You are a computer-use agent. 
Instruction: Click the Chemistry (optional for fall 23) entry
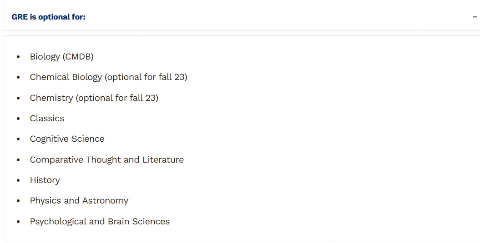pyautogui.click(x=94, y=98)
